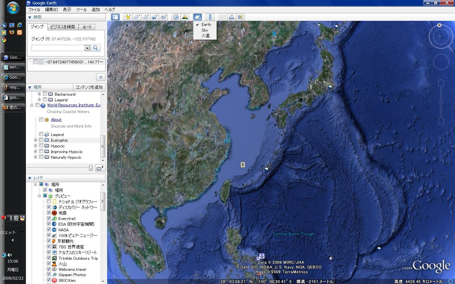Click the North compass ring
The height and width of the screenshot is (284, 455).
coord(441,37)
